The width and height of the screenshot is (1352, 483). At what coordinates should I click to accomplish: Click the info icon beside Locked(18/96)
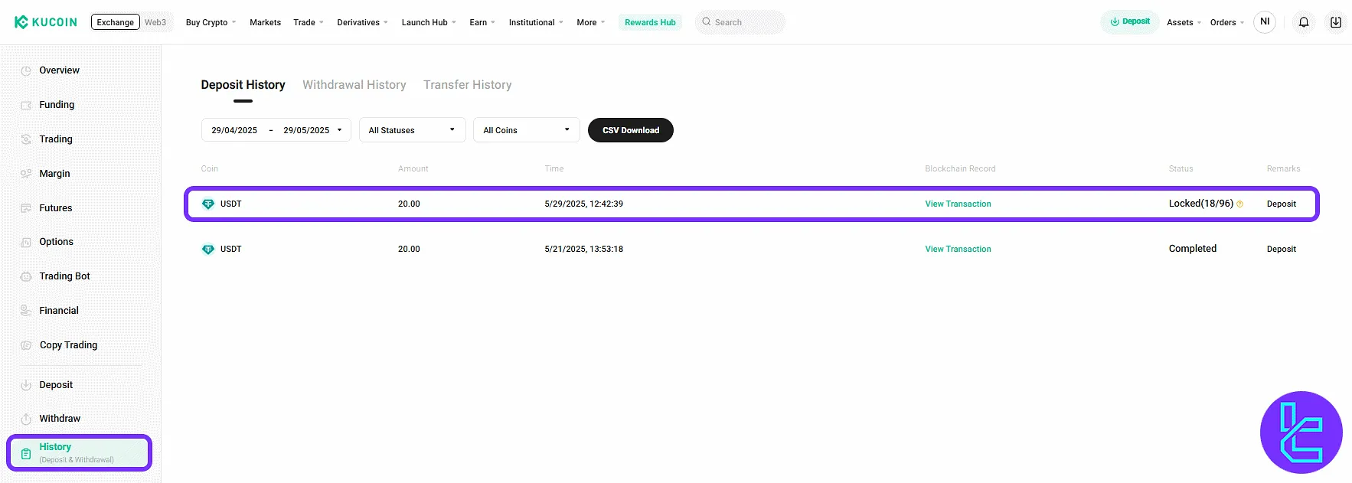(x=1240, y=204)
